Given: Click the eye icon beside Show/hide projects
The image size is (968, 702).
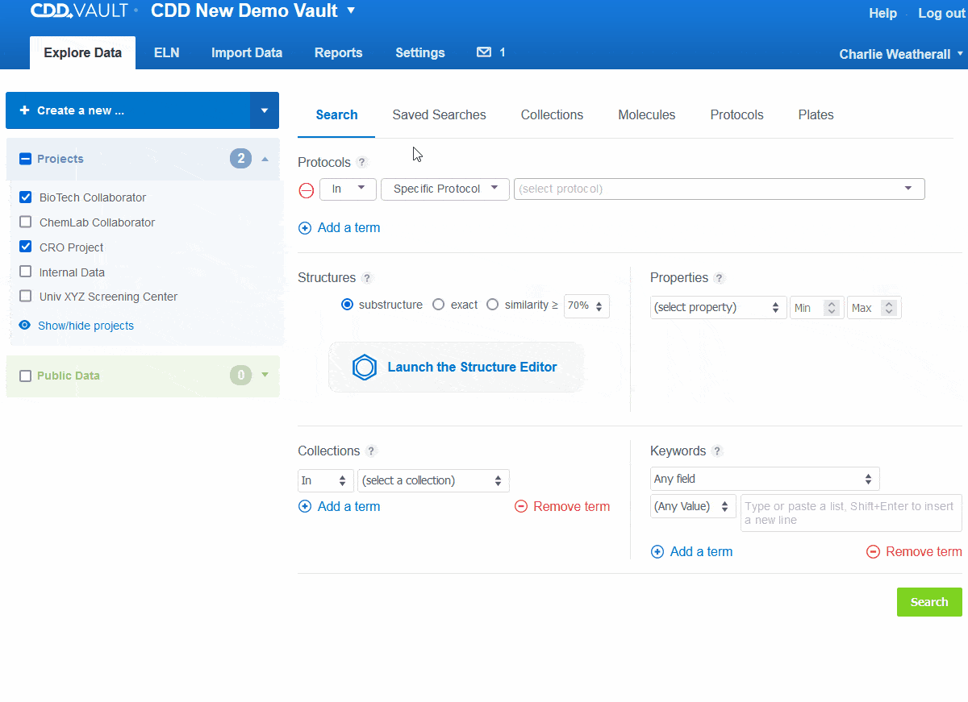Looking at the screenshot, I should (x=25, y=326).
